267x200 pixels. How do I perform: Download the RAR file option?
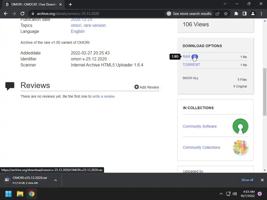click(x=186, y=57)
